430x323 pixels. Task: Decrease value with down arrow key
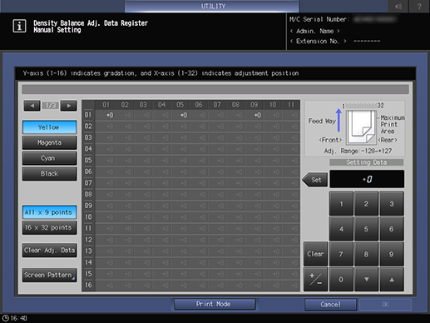pyautogui.click(x=366, y=279)
